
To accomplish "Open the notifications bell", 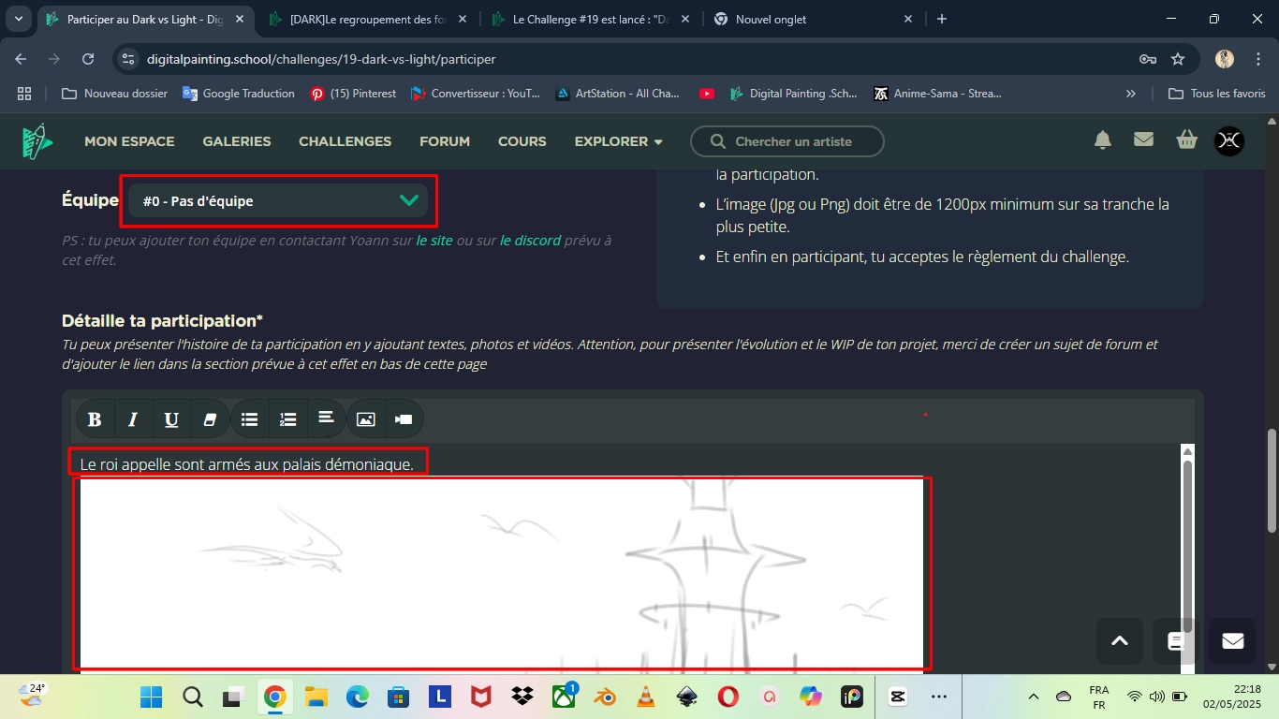I will click(1103, 140).
